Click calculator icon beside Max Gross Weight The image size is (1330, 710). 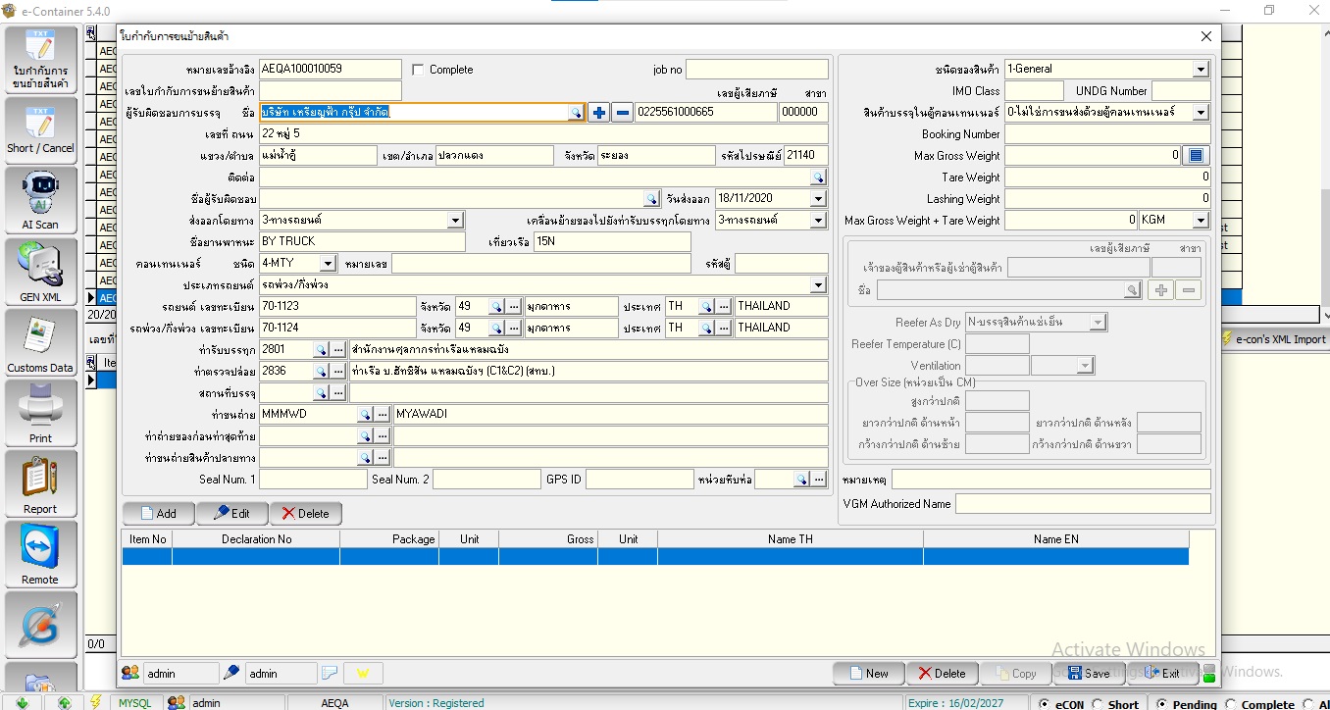pyautogui.click(x=1196, y=156)
